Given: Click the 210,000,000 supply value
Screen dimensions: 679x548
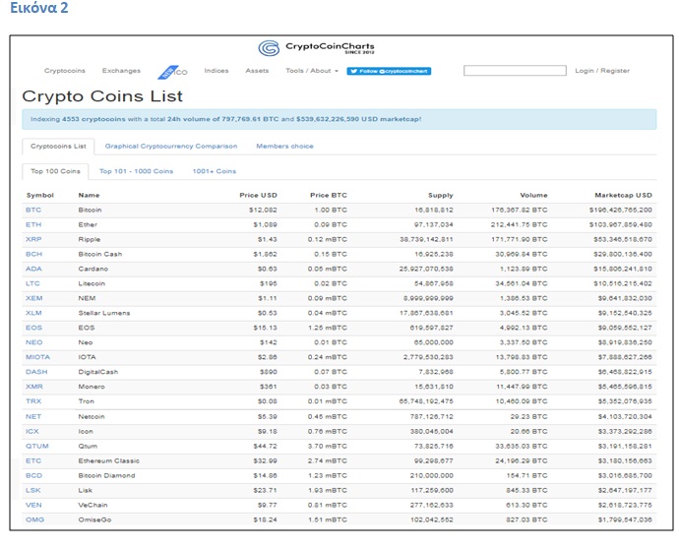Looking at the screenshot, I should (x=432, y=476).
